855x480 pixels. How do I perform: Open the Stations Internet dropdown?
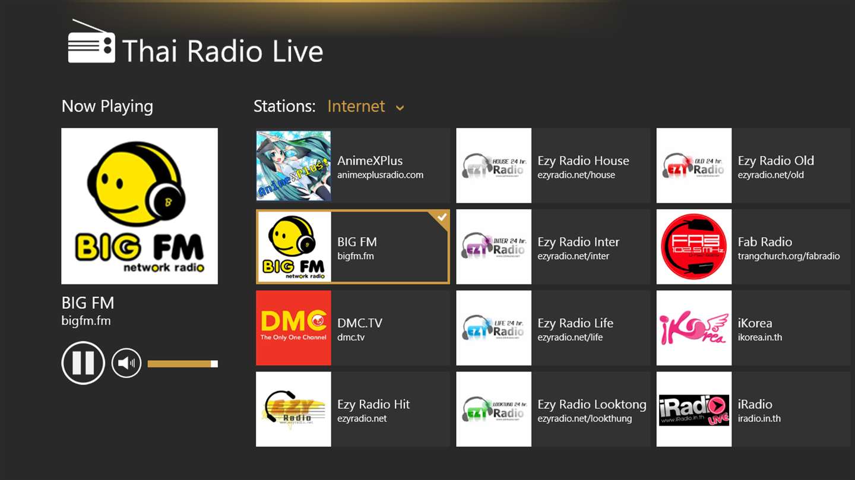pos(366,107)
